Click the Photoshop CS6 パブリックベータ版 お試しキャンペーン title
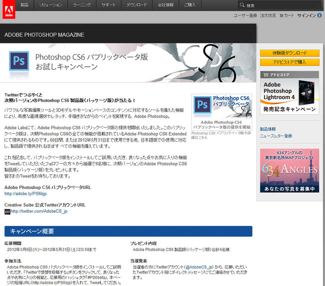This screenshot has height=286, width=325. point(92,62)
